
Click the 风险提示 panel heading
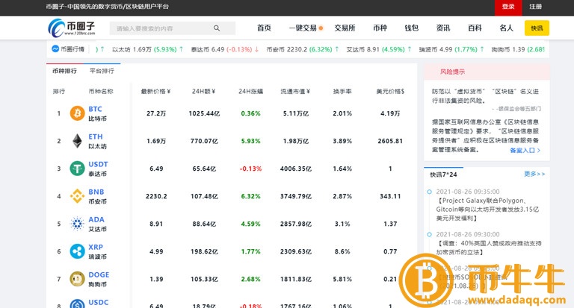[x=452, y=72]
